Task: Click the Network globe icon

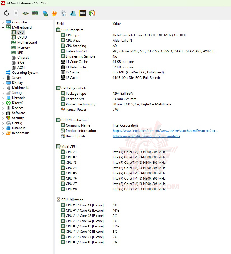Action: (8, 98)
